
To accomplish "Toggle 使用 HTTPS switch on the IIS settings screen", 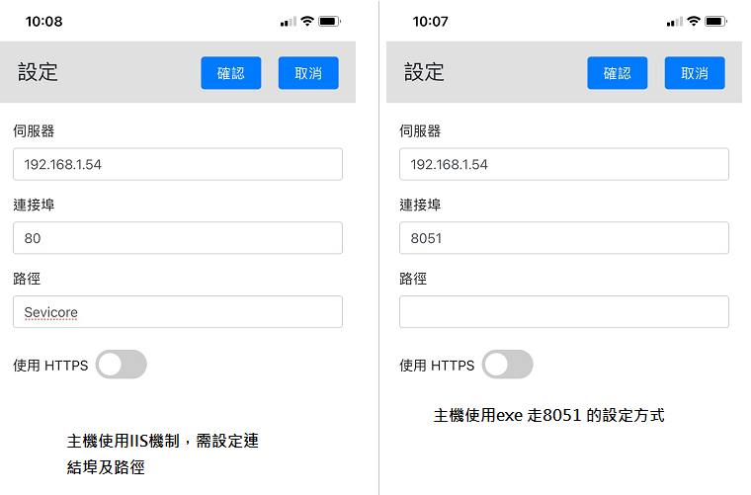I will point(122,365).
